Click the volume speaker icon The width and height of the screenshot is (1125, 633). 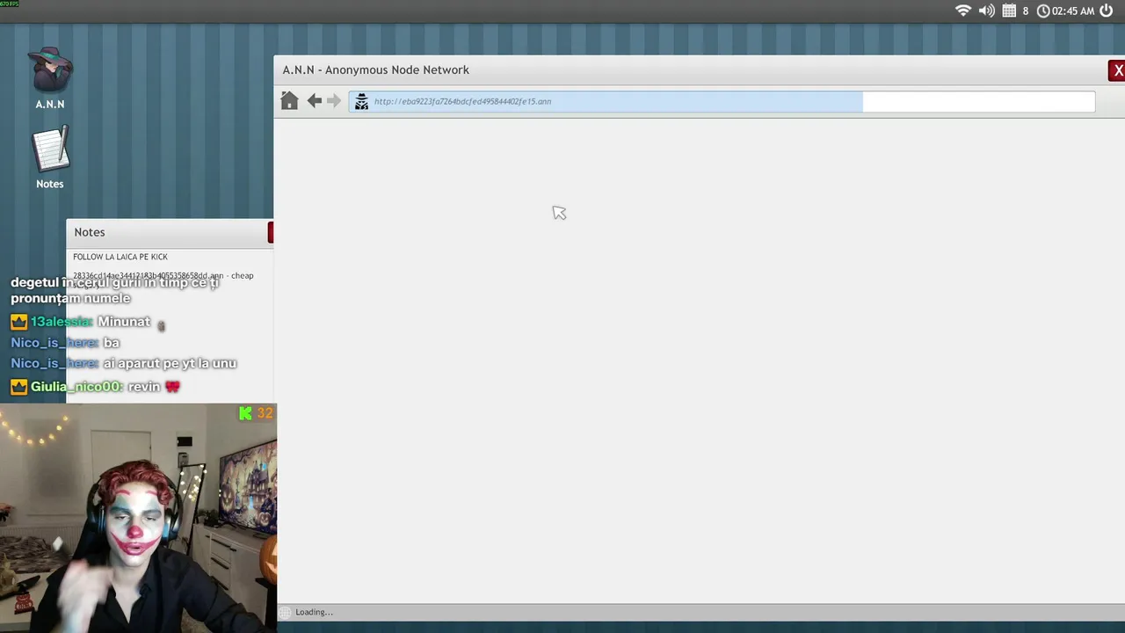click(987, 11)
